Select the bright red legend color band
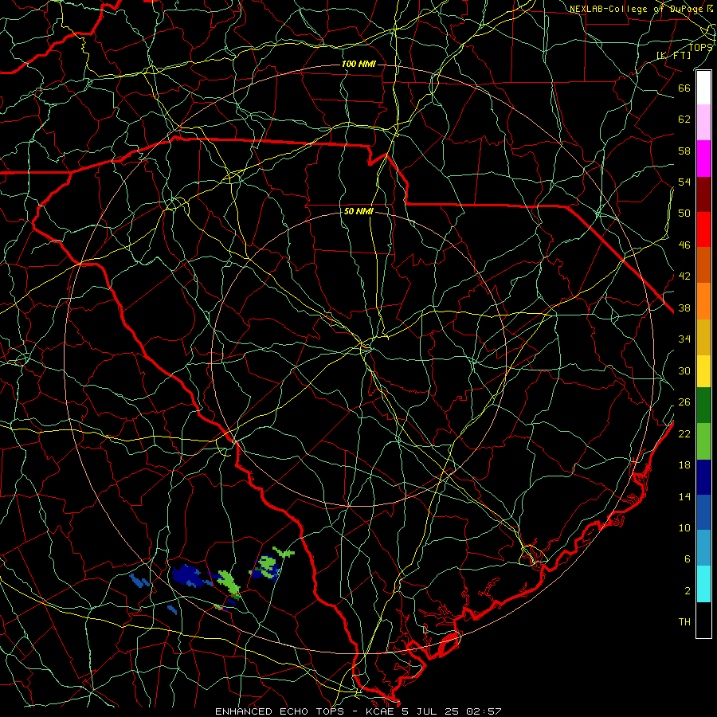717x717 pixels. pos(703,229)
